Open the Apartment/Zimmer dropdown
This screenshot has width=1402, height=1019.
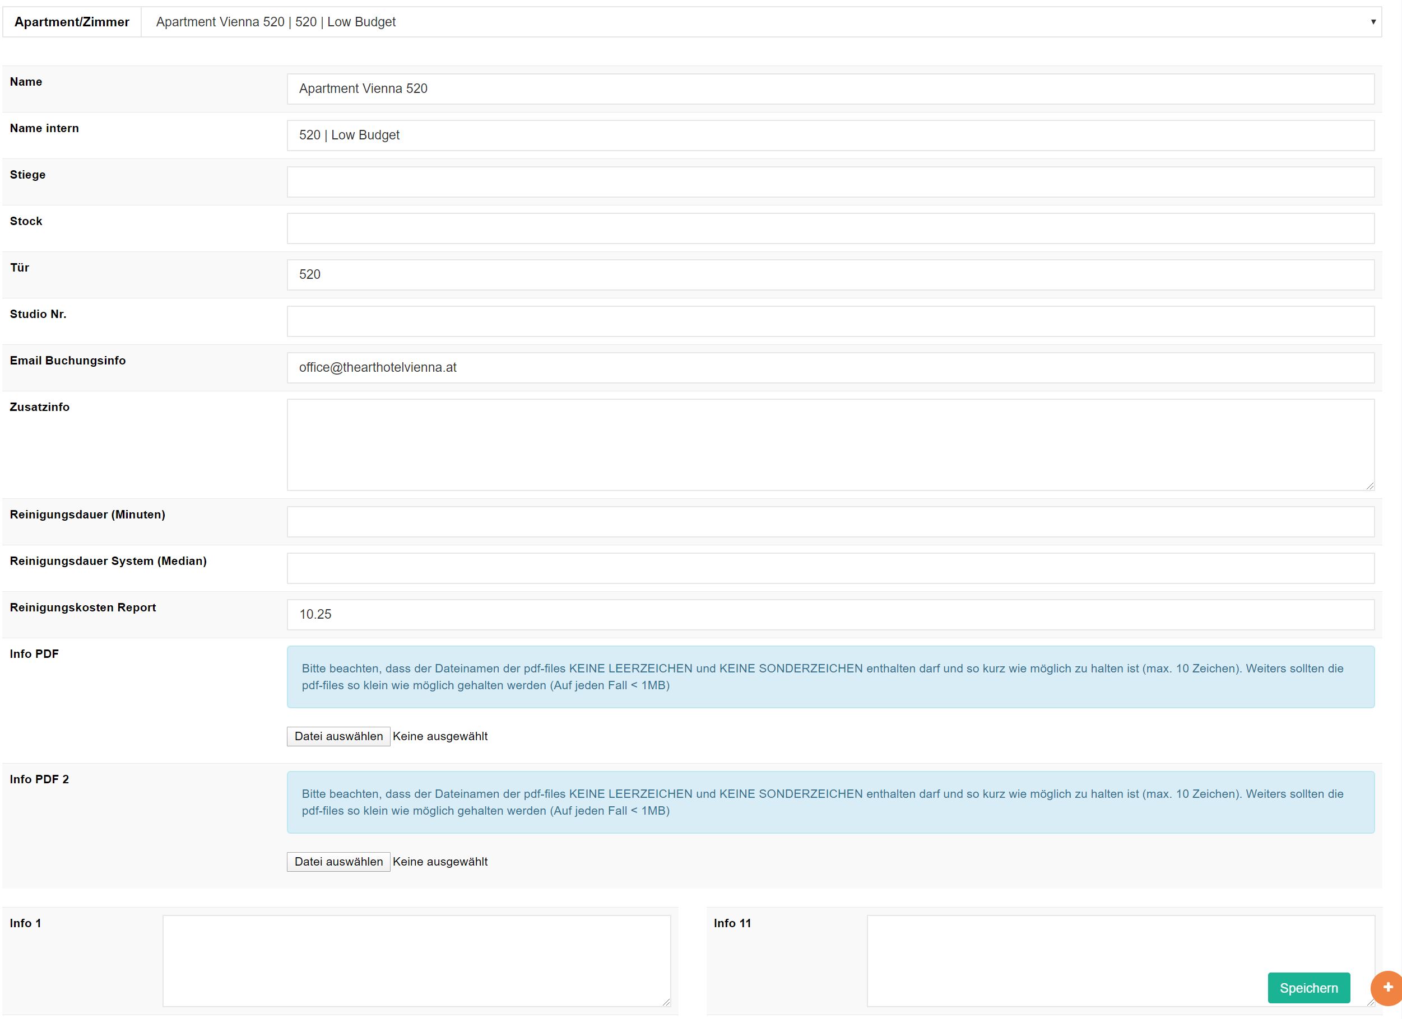[x=760, y=22]
